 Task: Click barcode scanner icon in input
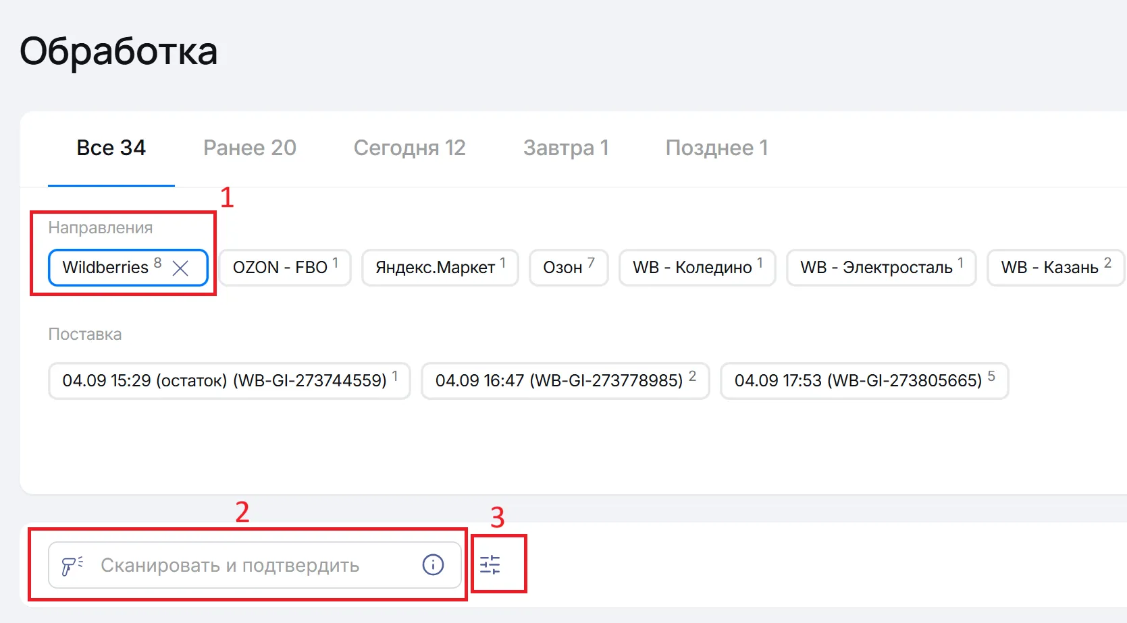pos(72,565)
